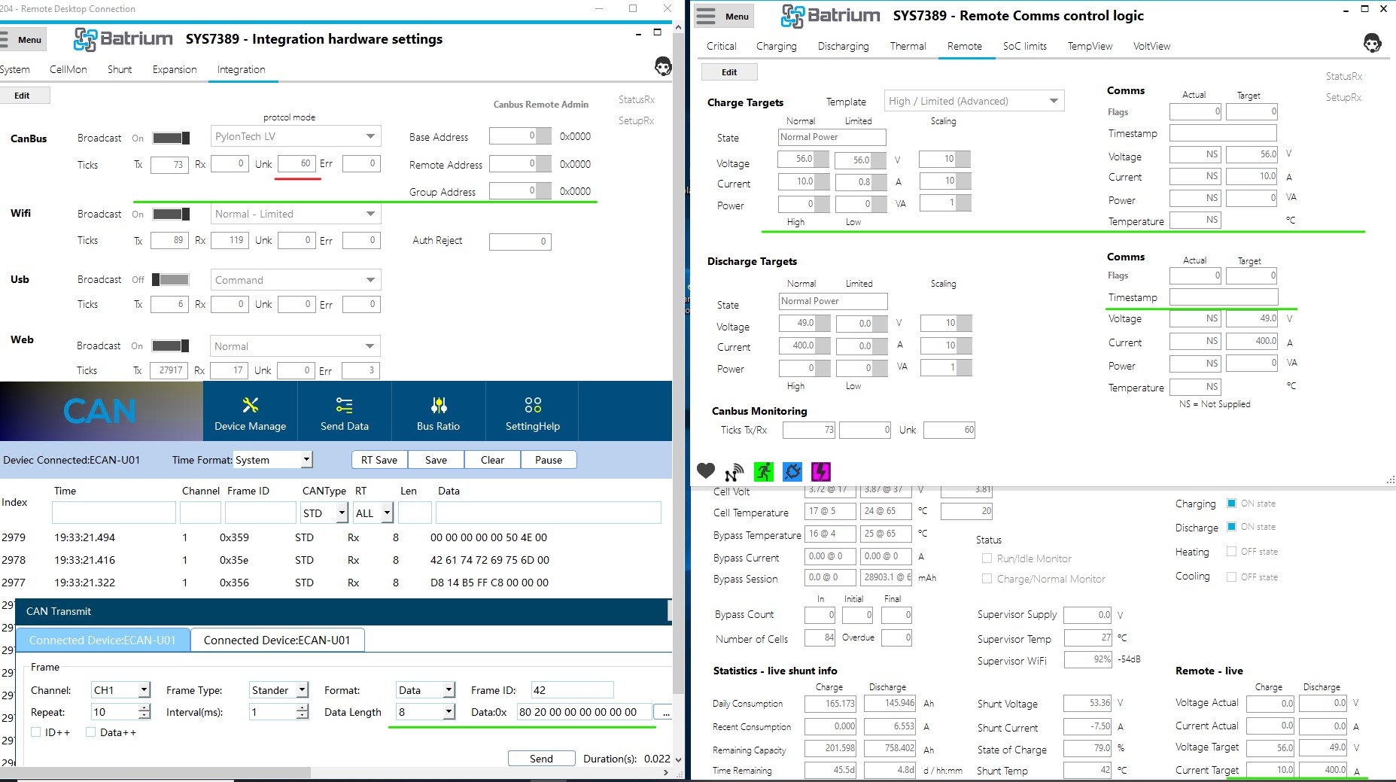The image size is (1396, 782).
Task: Switch to Shunt tab
Action: [120, 69]
